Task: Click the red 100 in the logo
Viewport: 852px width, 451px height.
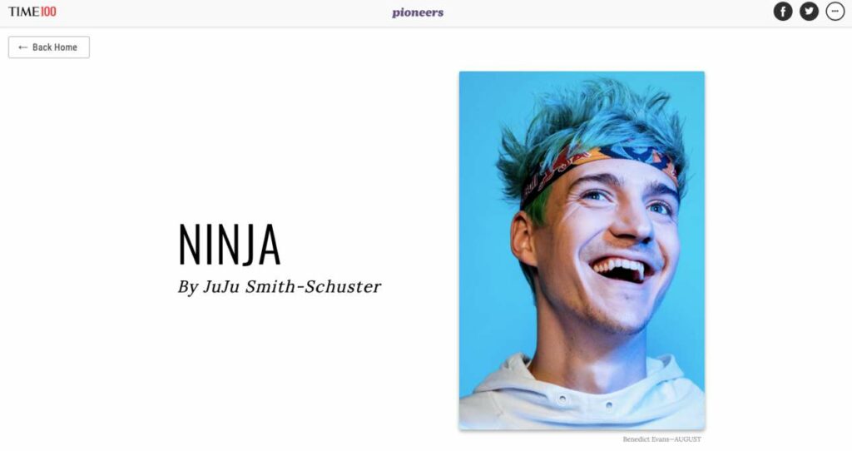Action: click(48, 12)
